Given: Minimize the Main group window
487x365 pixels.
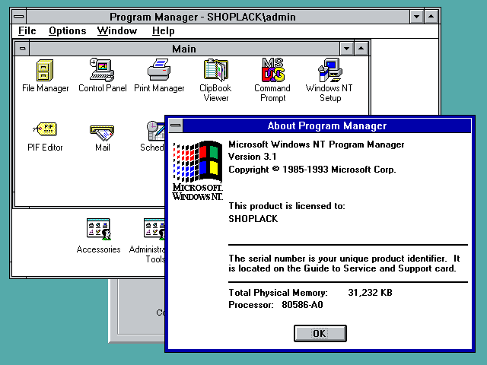Looking at the screenshot, I should point(347,49).
